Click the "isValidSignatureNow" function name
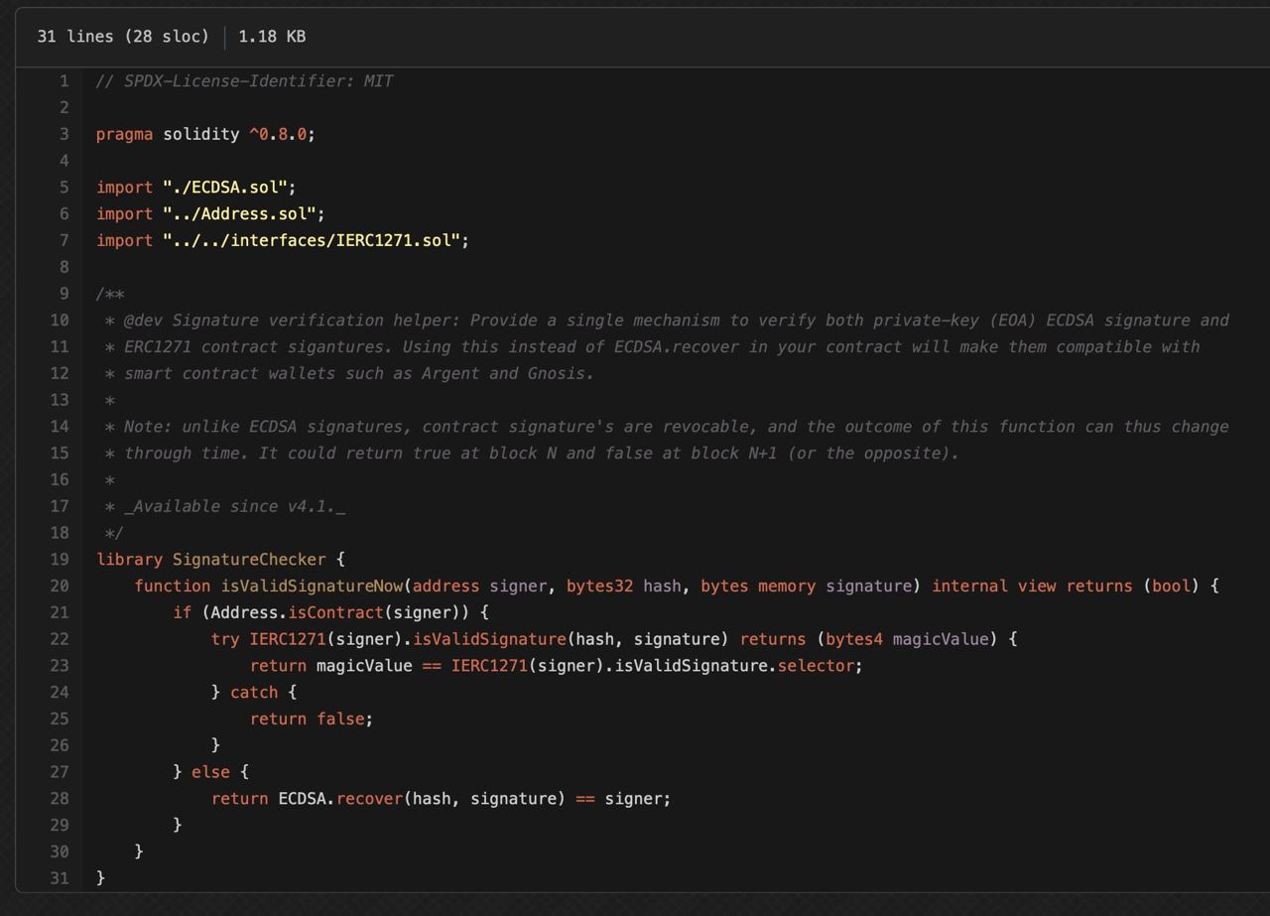This screenshot has height=916, width=1270. tap(312, 587)
